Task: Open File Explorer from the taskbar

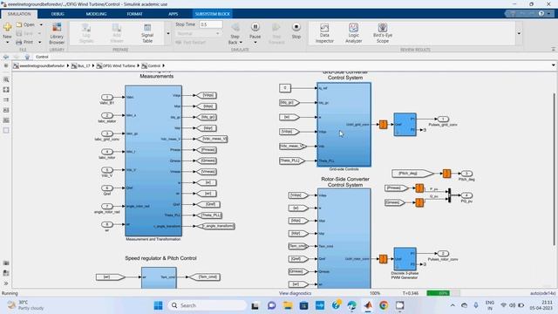Action: (x=288, y=305)
